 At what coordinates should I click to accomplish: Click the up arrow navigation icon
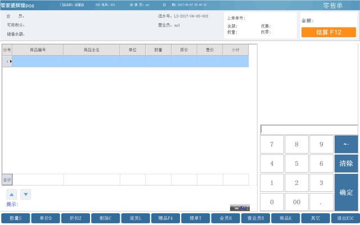[11, 195]
